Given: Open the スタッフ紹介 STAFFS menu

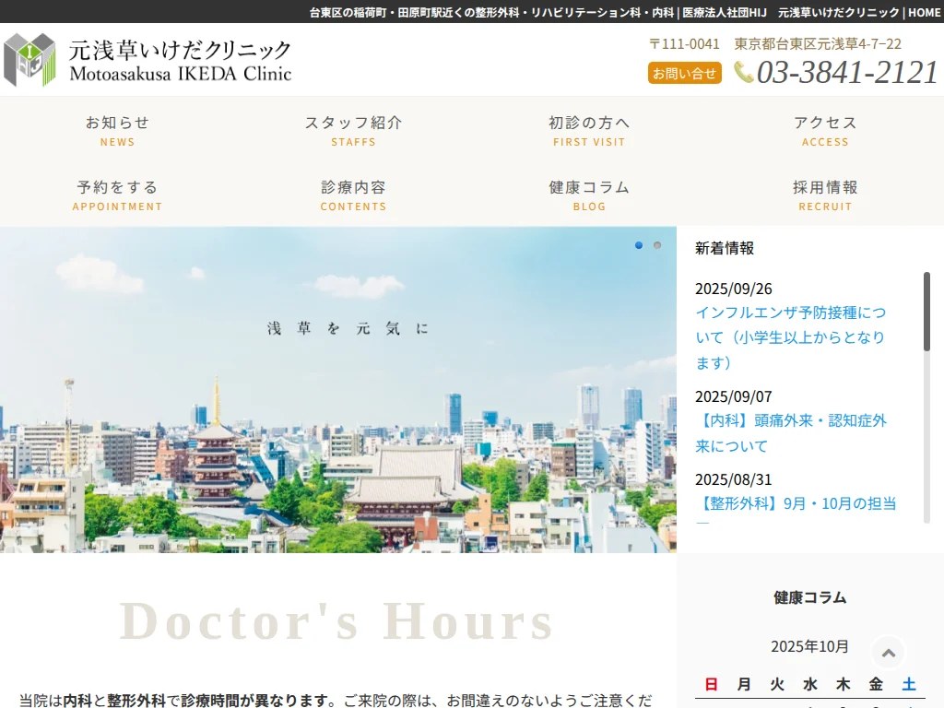Looking at the screenshot, I should [x=353, y=131].
